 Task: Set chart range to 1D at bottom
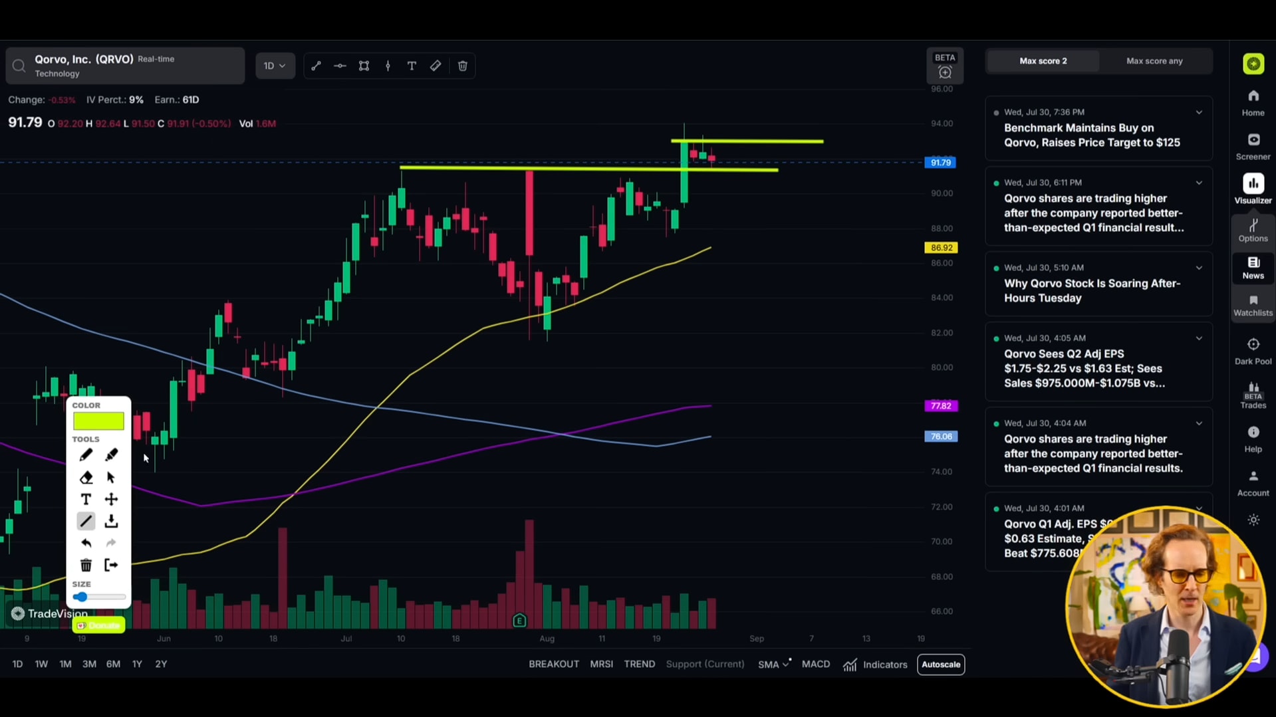click(x=17, y=664)
